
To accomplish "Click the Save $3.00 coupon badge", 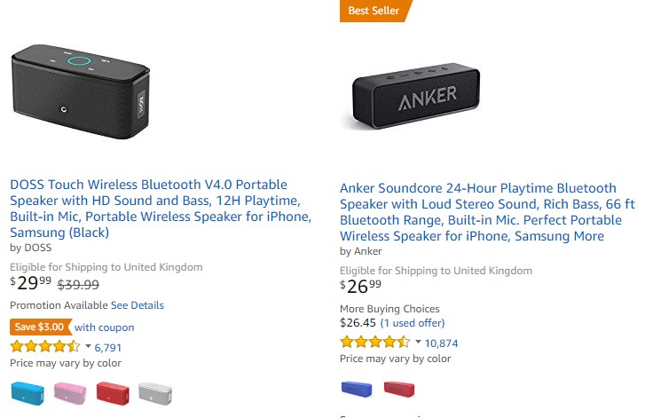I will point(40,327).
